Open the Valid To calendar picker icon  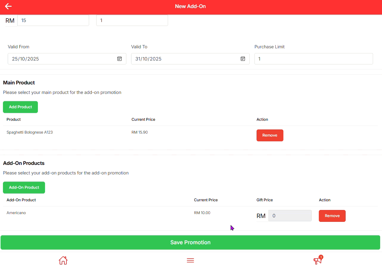[x=243, y=59]
